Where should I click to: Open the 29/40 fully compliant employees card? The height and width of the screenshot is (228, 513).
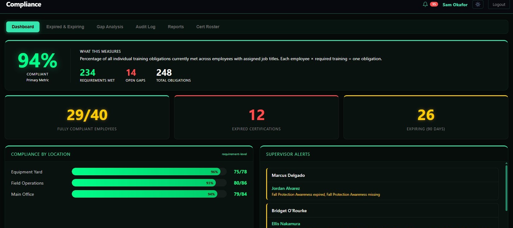[x=87, y=118]
